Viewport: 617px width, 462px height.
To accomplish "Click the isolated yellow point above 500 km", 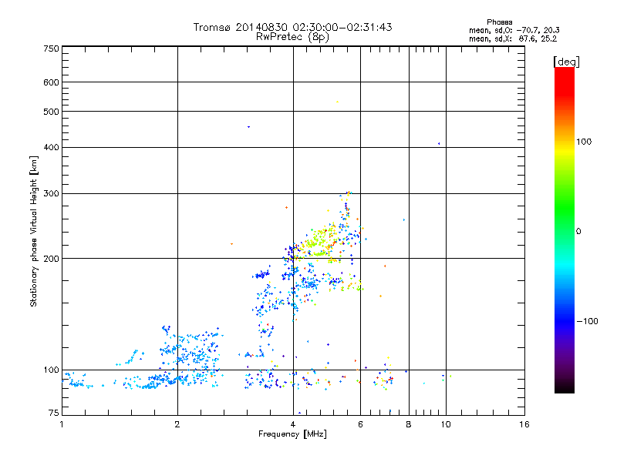I will click(337, 102).
